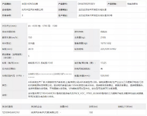Click the 其它 paragraph starting with ABS系统生产厂家
This screenshot has height=116, width=147.
point(86,85)
